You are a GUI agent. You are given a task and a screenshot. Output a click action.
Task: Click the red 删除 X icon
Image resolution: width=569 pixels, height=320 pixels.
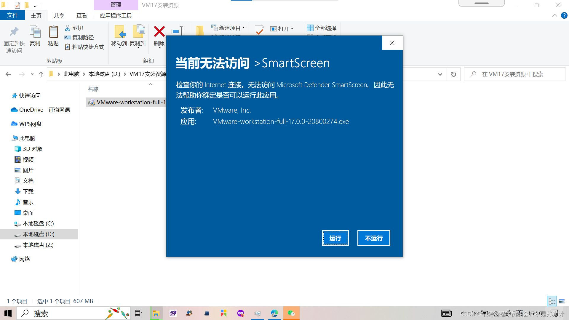click(x=159, y=31)
